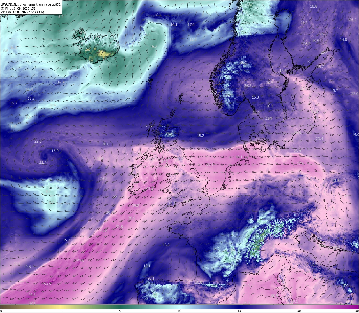
Task: Click the value 5.7 northwest of Iceland
Action: point(61,17)
